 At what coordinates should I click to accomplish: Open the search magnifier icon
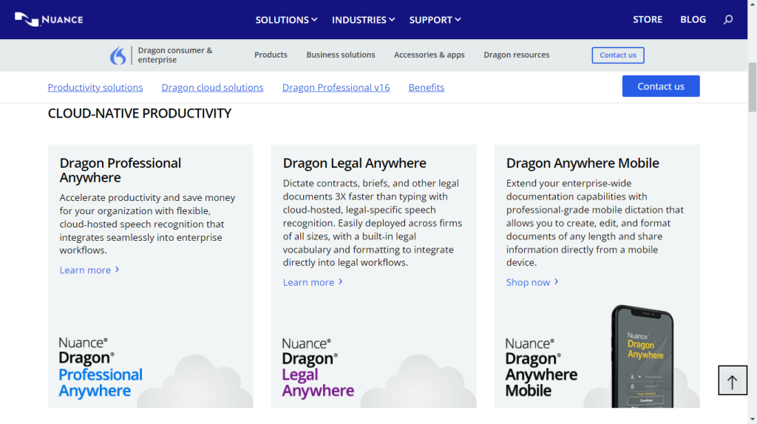728,19
